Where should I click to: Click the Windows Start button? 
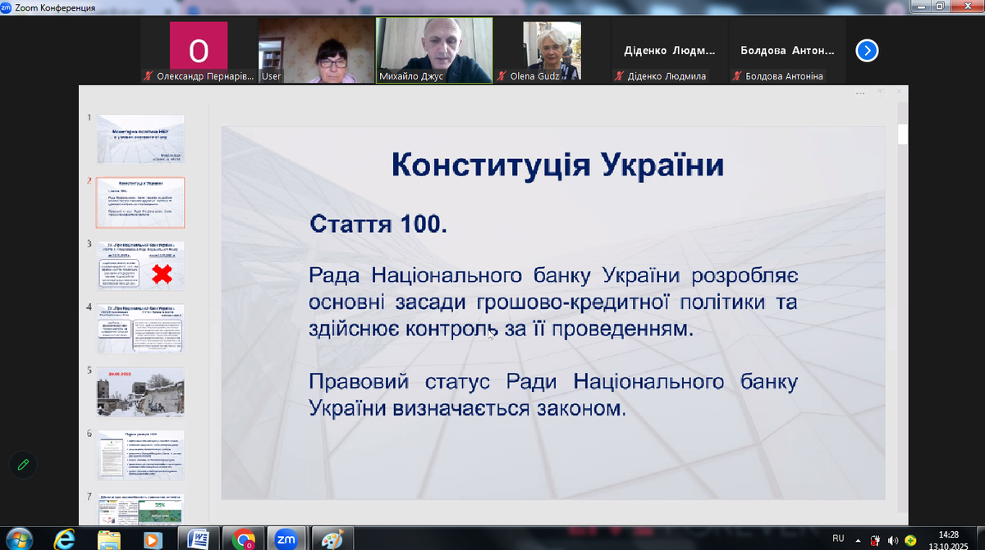coord(18,539)
